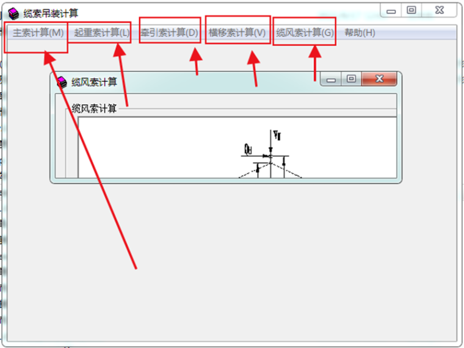Open the 帮助(H) help menu
This screenshot has width=464, height=348.
coord(360,32)
